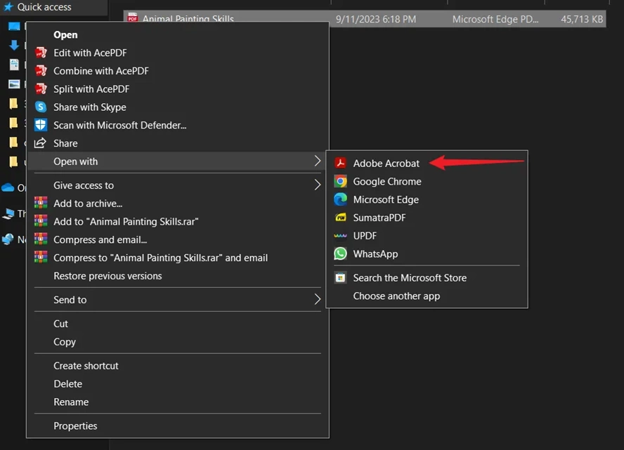Click the UPDF app icon
Viewport: 624px width, 450px height.
pos(340,236)
